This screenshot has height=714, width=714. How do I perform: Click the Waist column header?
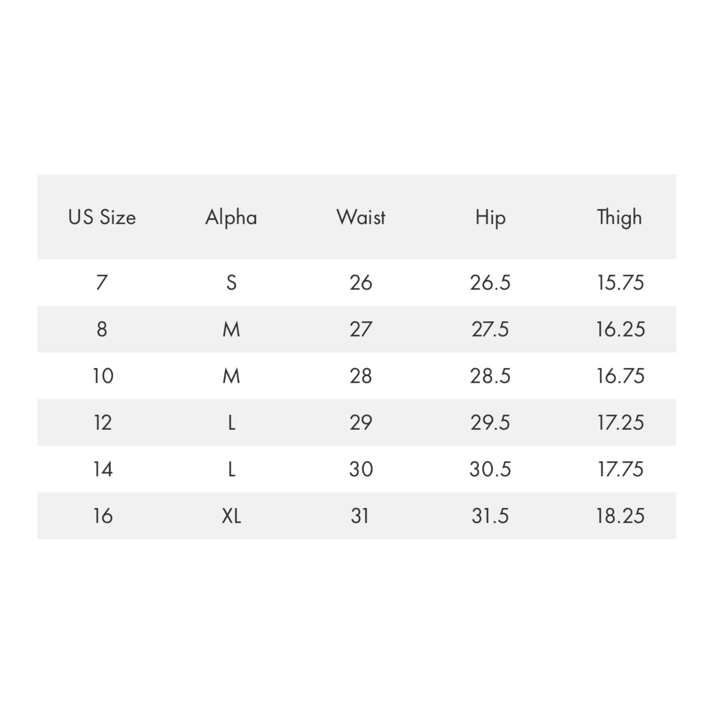pyautogui.click(x=361, y=218)
